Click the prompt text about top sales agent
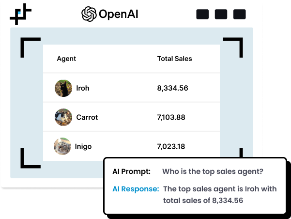 [213, 172]
